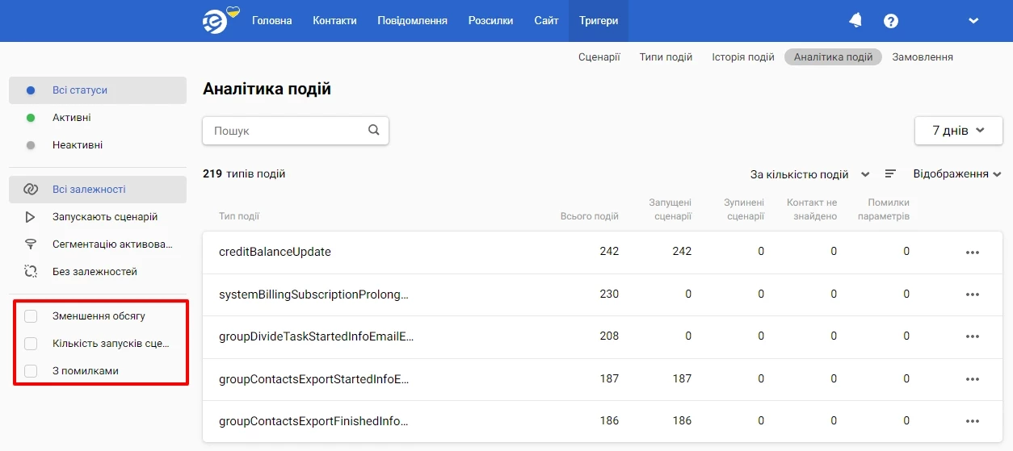Open the 7 днів period dropdown
This screenshot has height=451, width=1013.
958,131
